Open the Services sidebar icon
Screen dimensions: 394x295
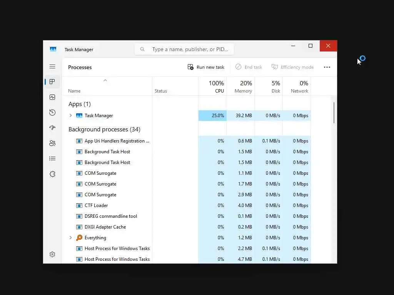click(x=52, y=174)
